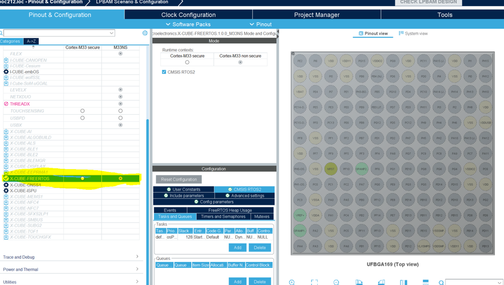Click download icon beside X-CUBE-ALGOBUILD
The image size is (504, 285).
6,137
